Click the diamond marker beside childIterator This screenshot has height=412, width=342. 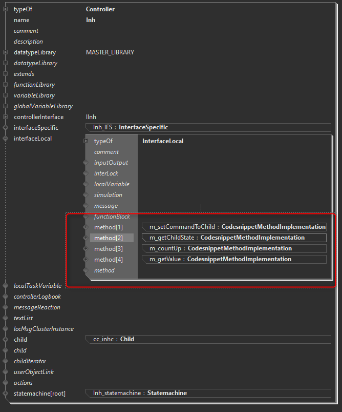(5, 361)
